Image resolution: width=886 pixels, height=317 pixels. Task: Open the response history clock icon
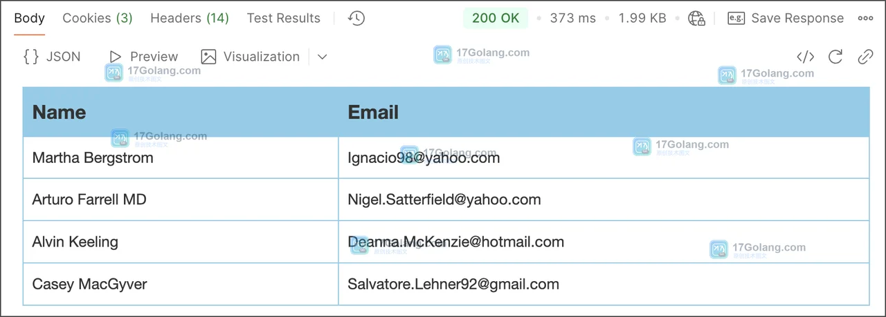[x=356, y=19]
